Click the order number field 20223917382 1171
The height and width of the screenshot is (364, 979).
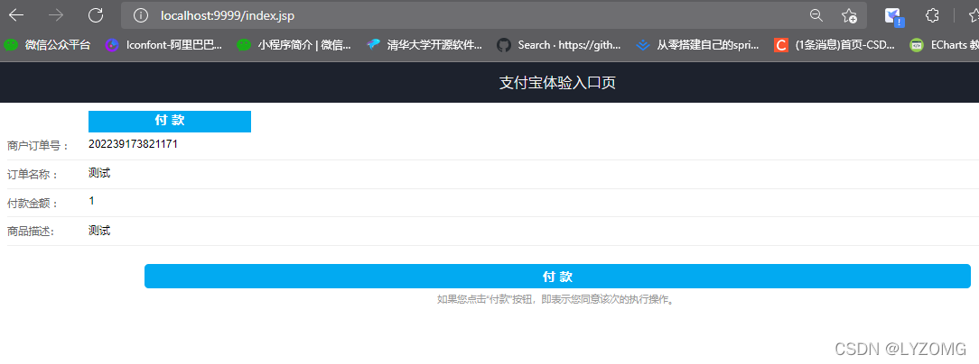click(133, 144)
